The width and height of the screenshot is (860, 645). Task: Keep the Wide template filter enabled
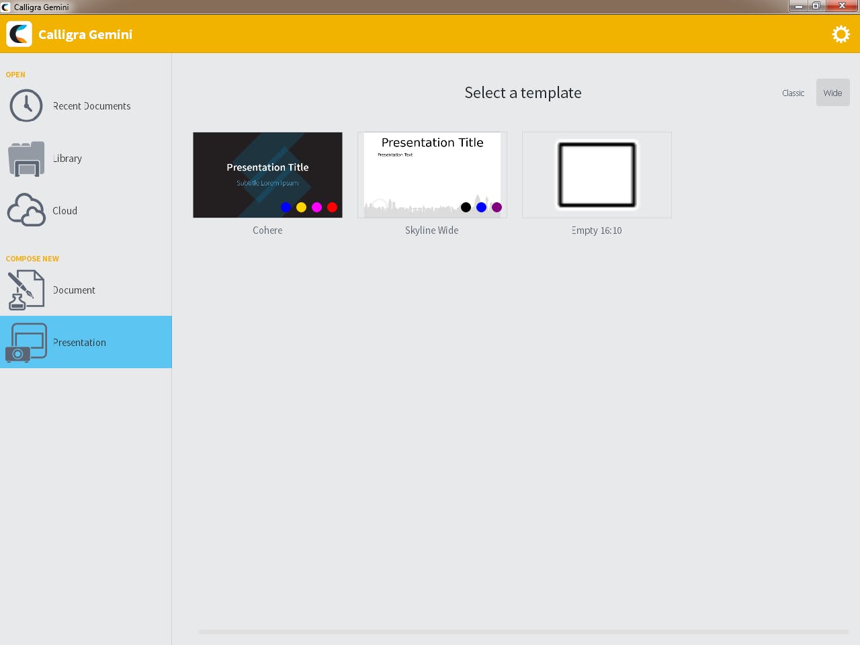coord(832,93)
